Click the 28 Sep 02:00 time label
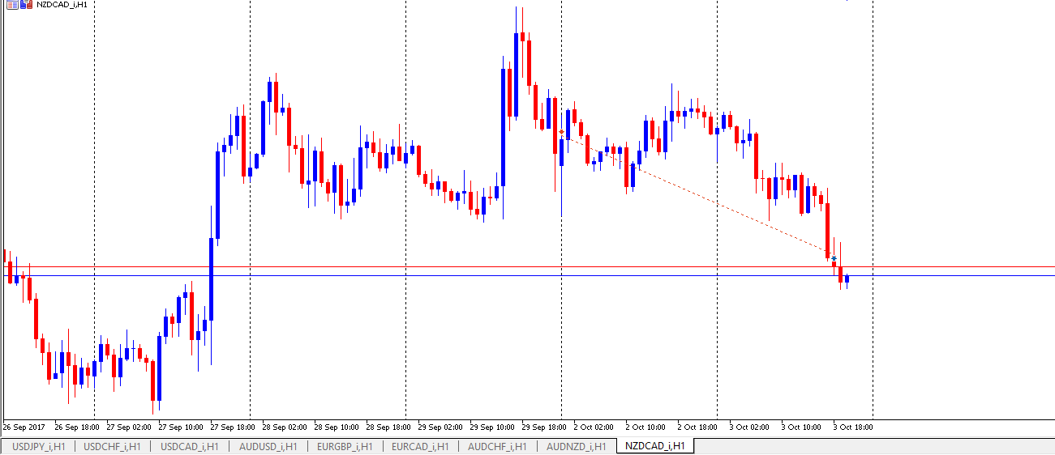The height and width of the screenshot is (455, 1055). pos(285,426)
